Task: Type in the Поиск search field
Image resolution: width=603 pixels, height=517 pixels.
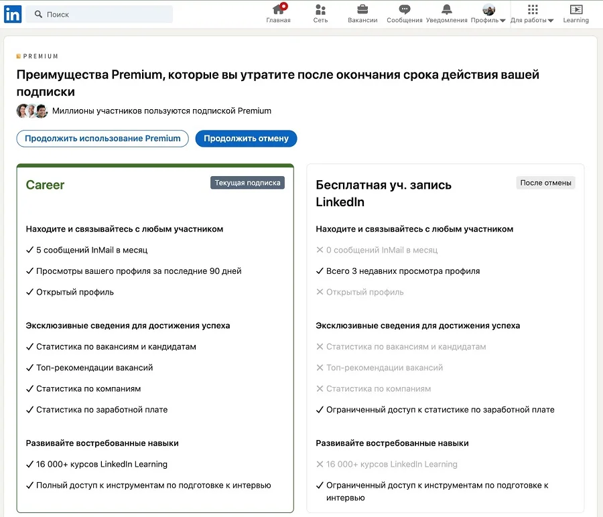Action: pos(107,14)
